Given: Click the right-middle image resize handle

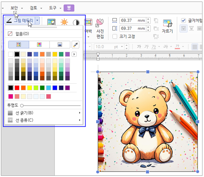Looking at the screenshot, I should pos(197,122).
